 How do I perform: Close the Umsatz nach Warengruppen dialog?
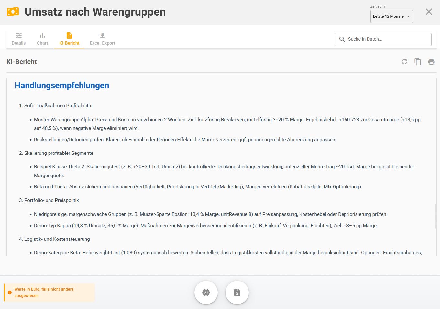429,12
